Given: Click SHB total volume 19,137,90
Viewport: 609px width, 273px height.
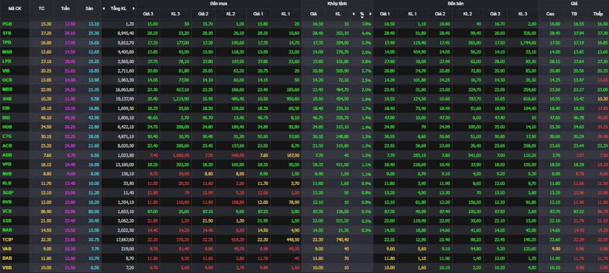Looking at the screenshot, I should tap(125, 99).
